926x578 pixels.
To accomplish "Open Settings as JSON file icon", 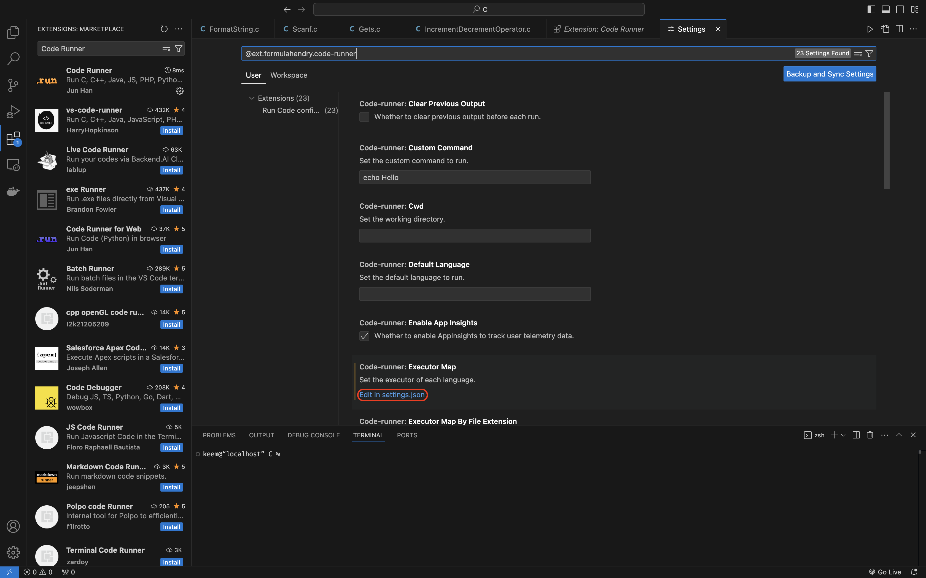I will tap(885, 29).
